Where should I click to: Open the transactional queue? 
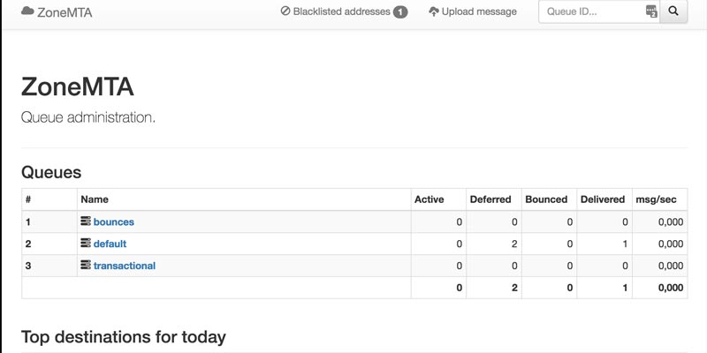(125, 266)
